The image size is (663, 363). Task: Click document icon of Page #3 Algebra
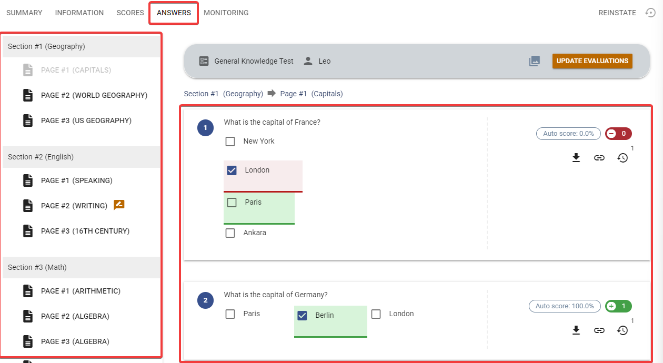click(28, 341)
